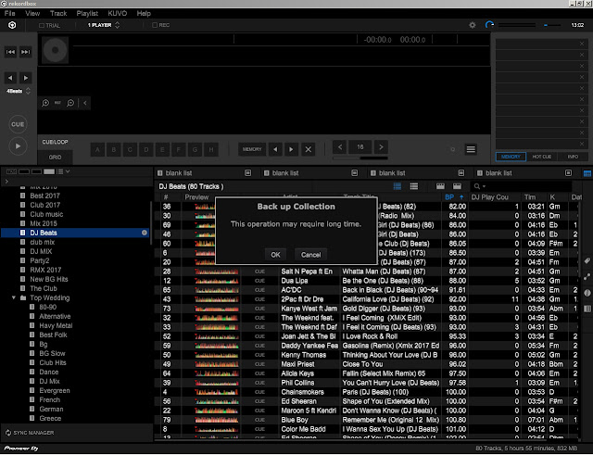Select the GRID panel tab
The image size is (593, 455).
pyautogui.click(x=56, y=157)
